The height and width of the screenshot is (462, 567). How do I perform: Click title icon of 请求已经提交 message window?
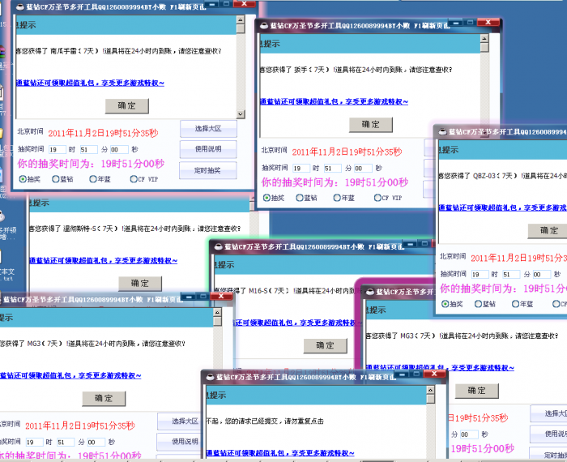click(x=210, y=378)
